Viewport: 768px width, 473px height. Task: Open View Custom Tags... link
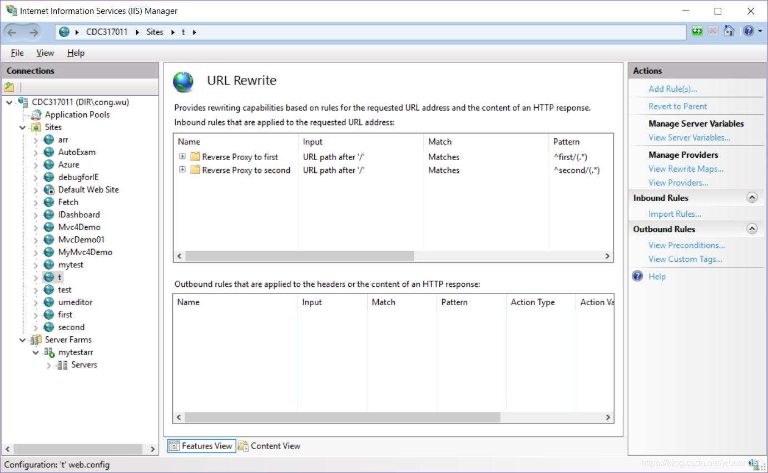coord(685,259)
